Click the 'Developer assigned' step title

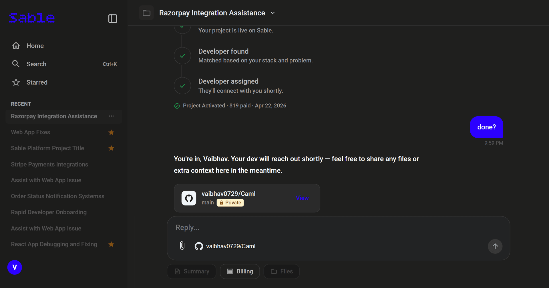(x=228, y=81)
